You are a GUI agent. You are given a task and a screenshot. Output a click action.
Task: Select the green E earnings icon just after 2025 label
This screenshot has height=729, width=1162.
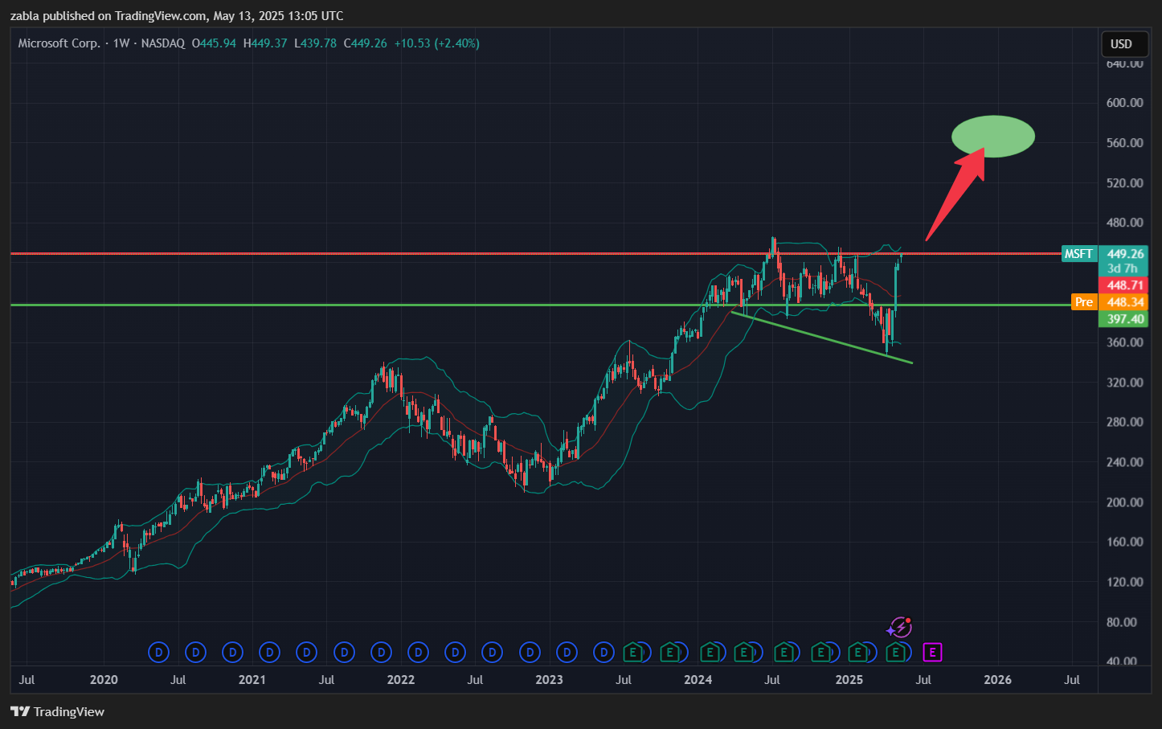[858, 652]
